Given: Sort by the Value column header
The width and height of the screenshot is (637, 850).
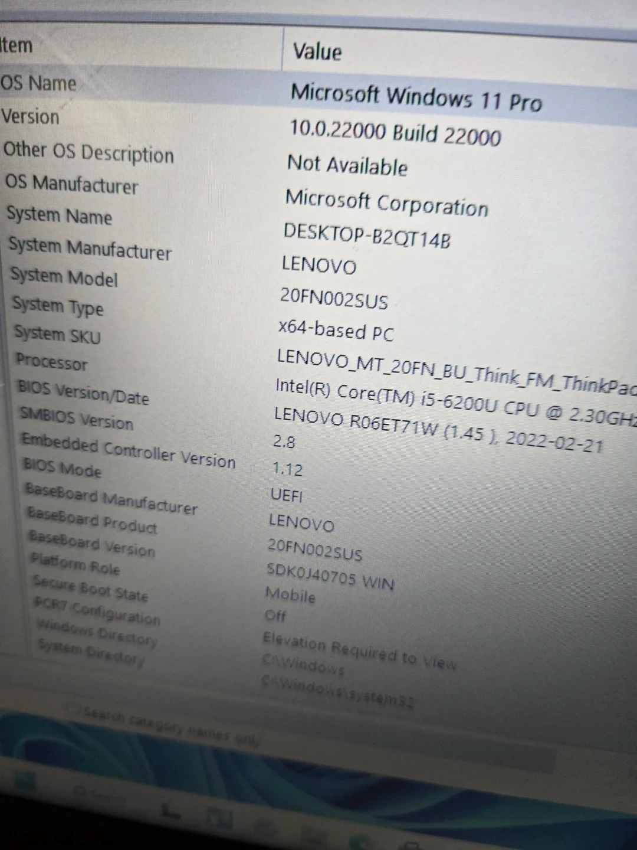Looking at the screenshot, I should pyautogui.click(x=317, y=52).
